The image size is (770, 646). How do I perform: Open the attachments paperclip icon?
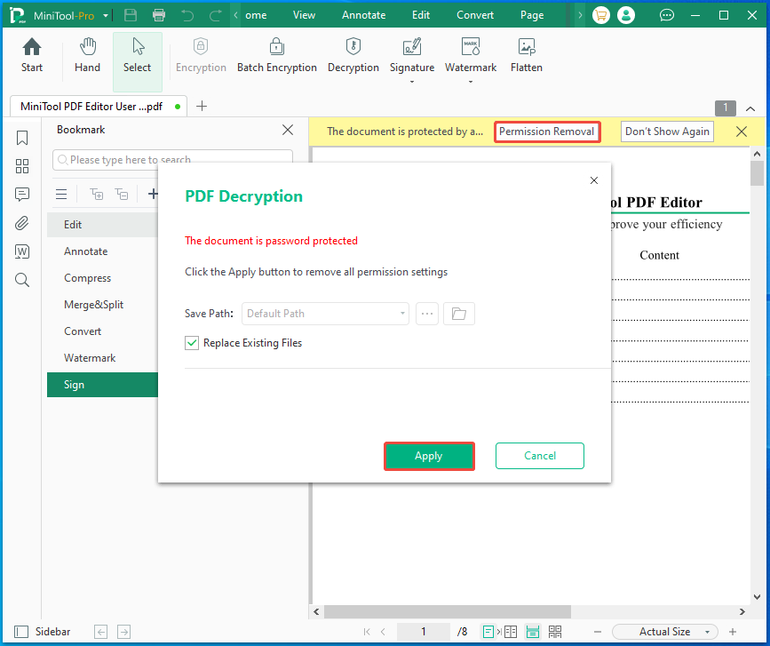tap(22, 223)
